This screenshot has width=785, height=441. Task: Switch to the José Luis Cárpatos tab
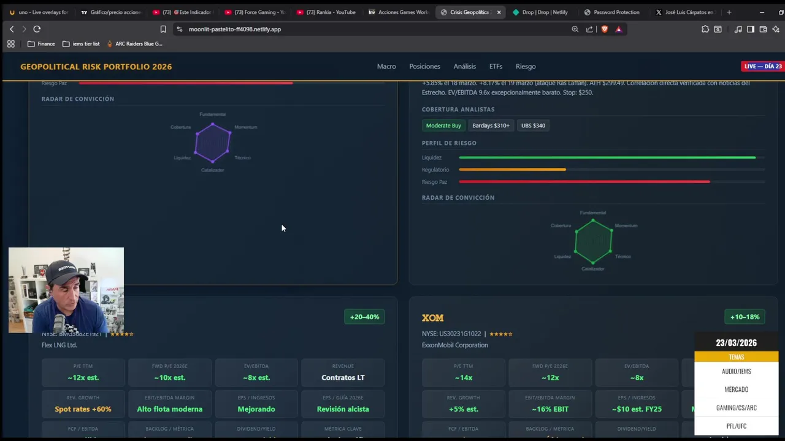686,12
